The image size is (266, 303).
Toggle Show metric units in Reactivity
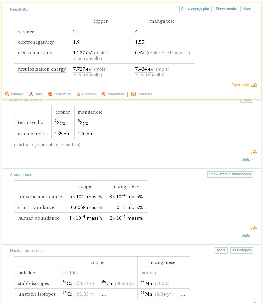[226, 9]
